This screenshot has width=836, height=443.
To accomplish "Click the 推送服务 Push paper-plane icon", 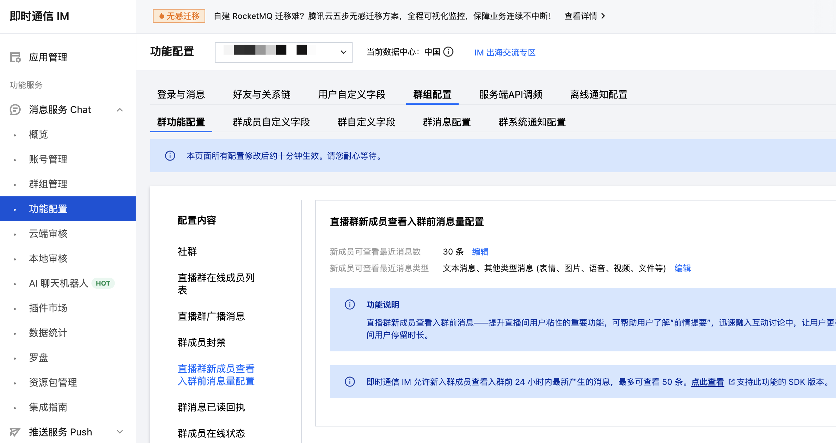I will coord(15,432).
